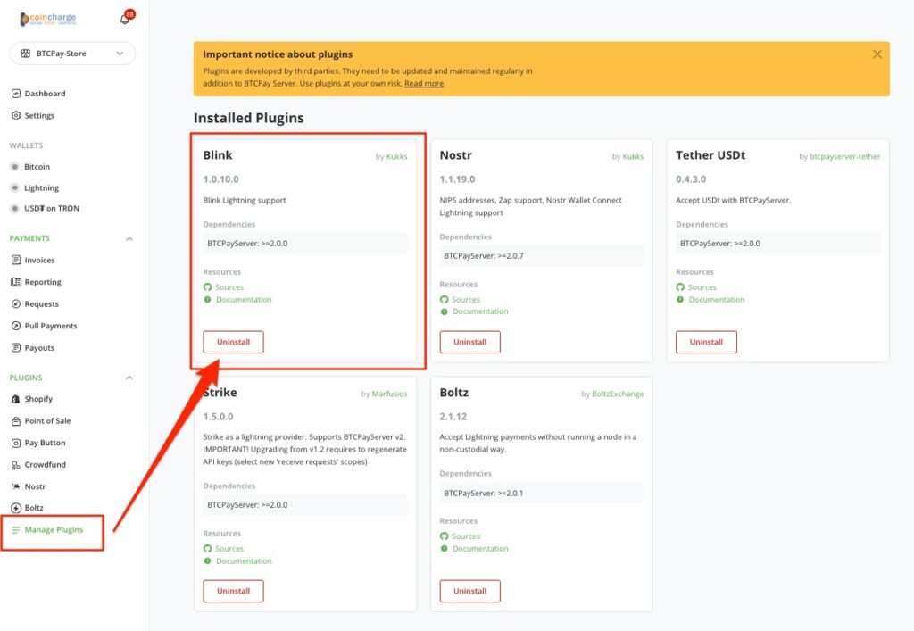Click the GitHub icon in Tether USDt card
Viewport: 914px width, 631px height.
pyautogui.click(x=680, y=287)
